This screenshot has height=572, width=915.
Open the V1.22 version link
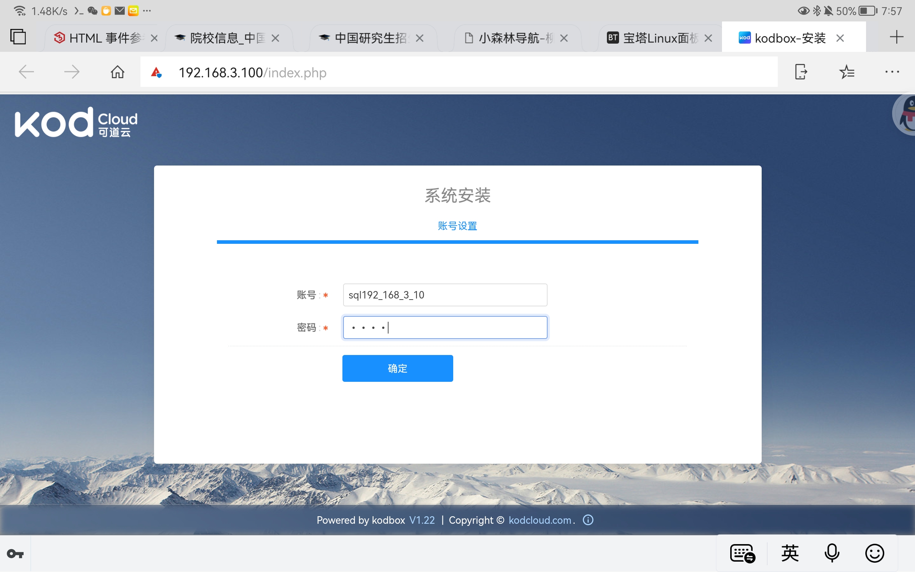[422, 520]
